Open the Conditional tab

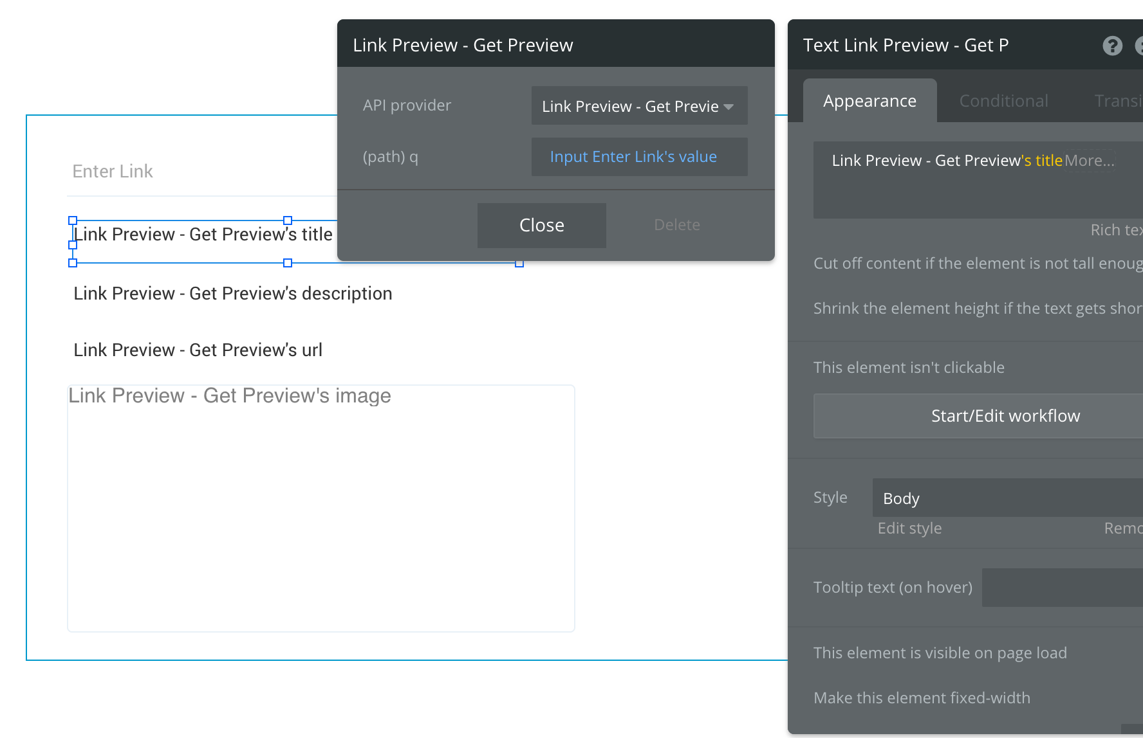[1003, 101]
